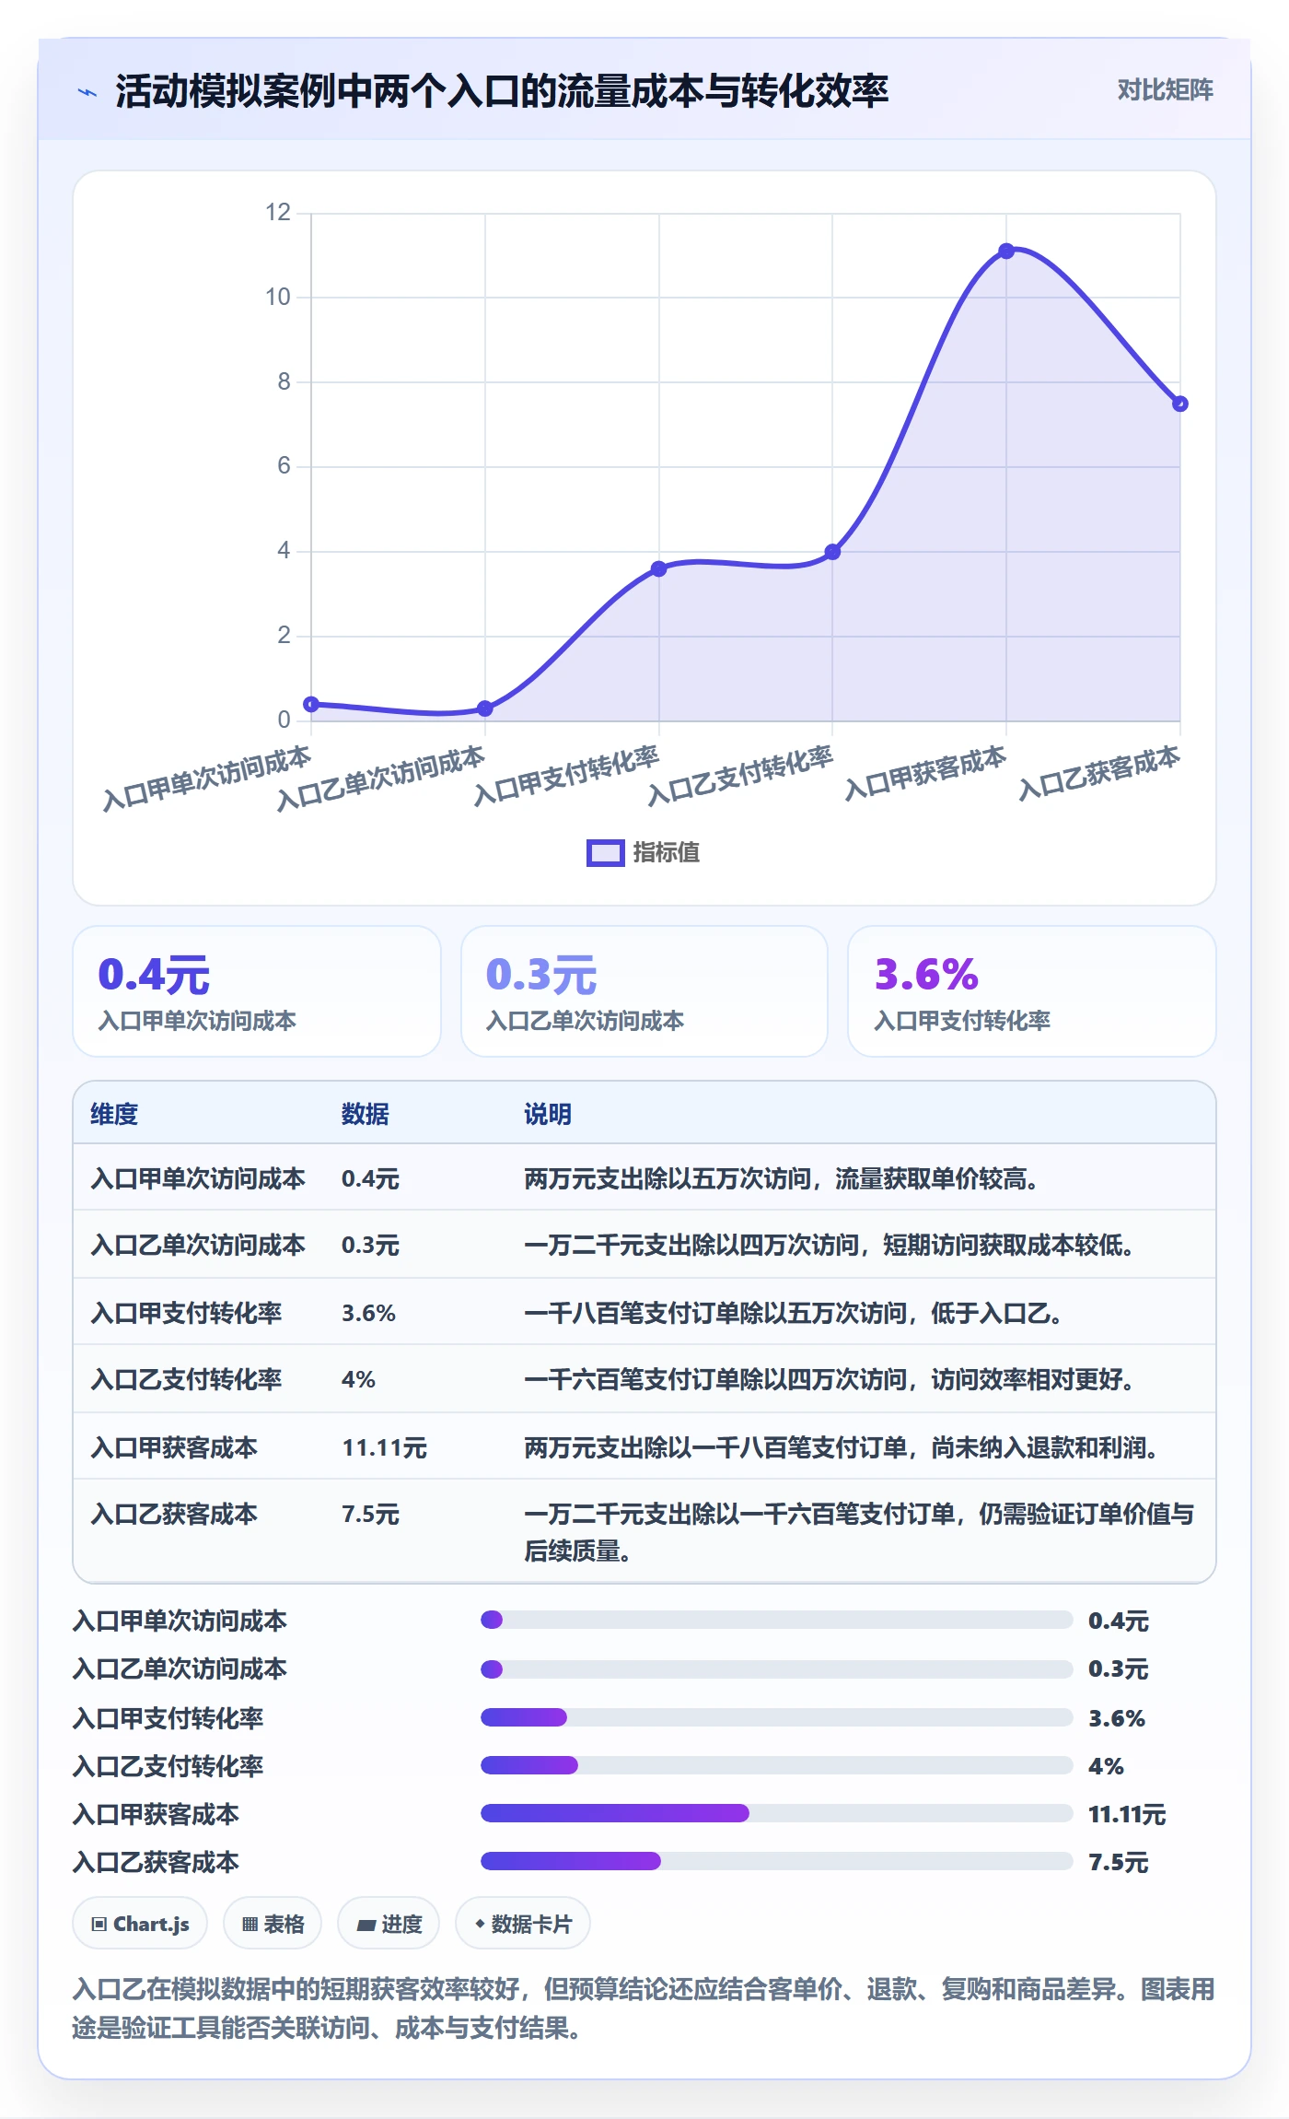Click the 说明 column header

tap(548, 1114)
